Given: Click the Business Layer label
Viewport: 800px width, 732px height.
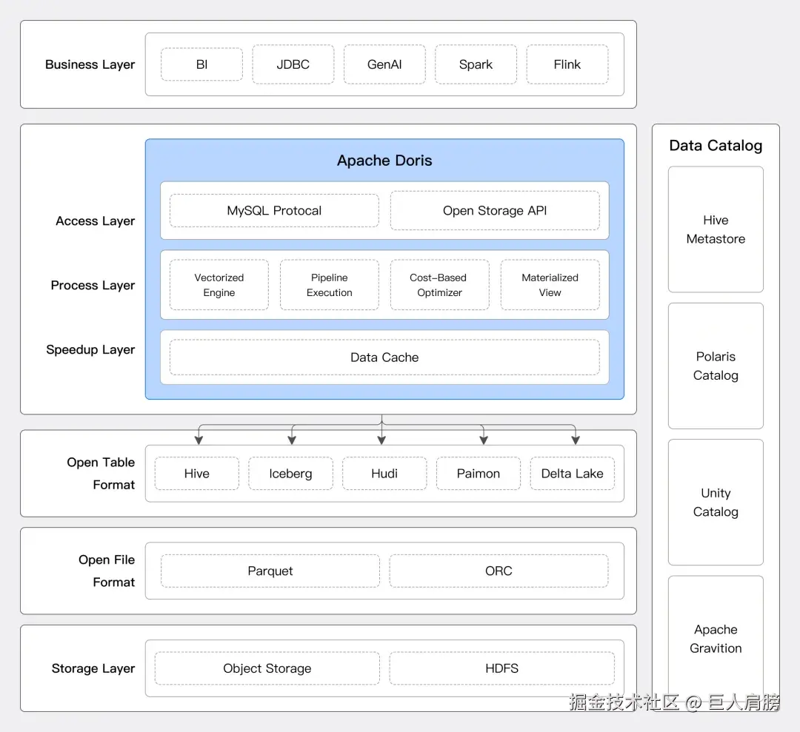Looking at the screenshot, I should (x=90, y=64).
